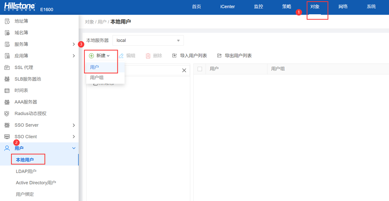Screen dimensions: 389x201
Task: Click the 时间表 calendar icon
Action: pyautogui.click(x=7, y=90)
